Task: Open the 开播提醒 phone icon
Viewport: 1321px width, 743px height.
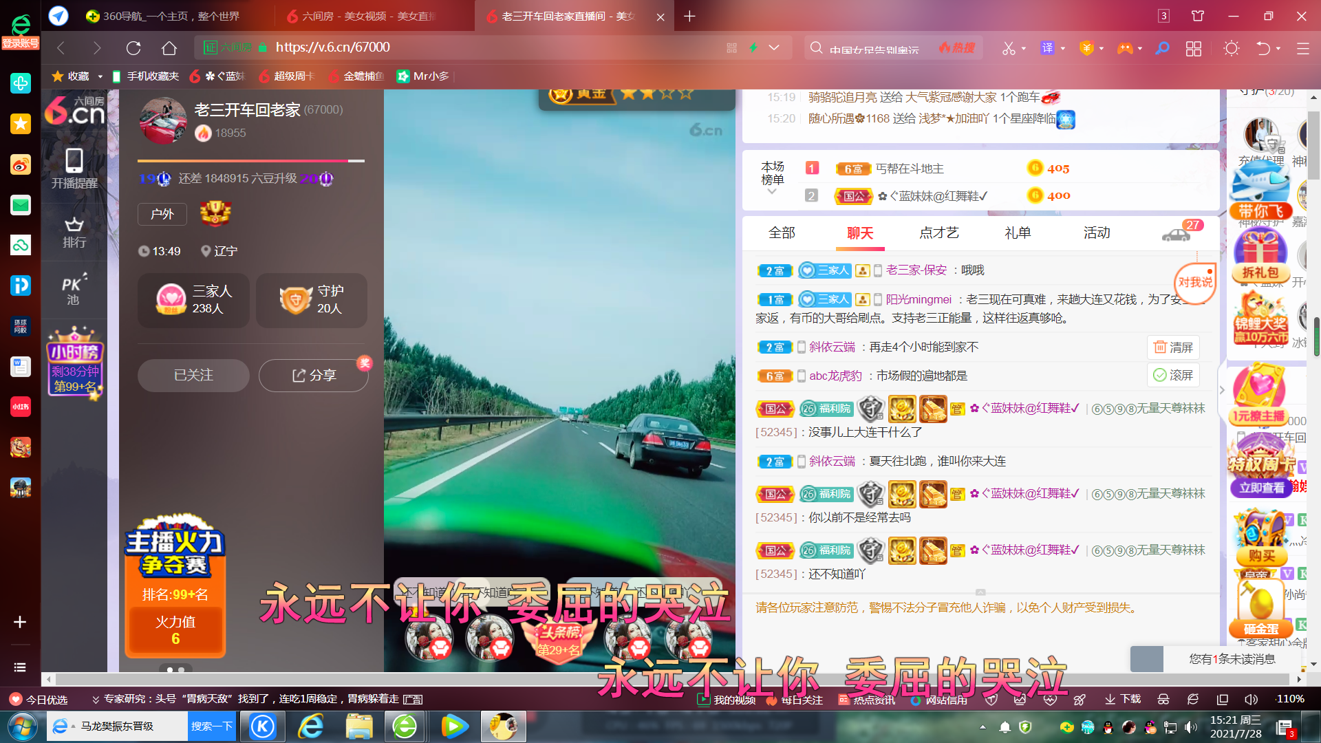Action: (x=74, y=169)
